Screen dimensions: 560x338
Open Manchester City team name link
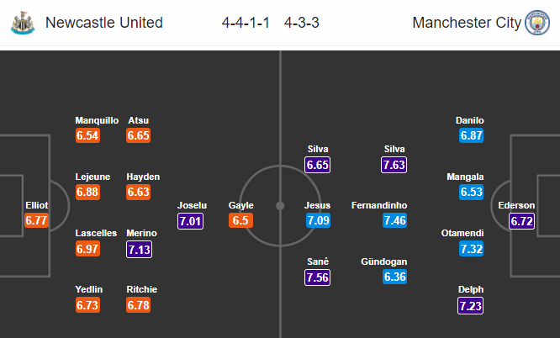467,23
